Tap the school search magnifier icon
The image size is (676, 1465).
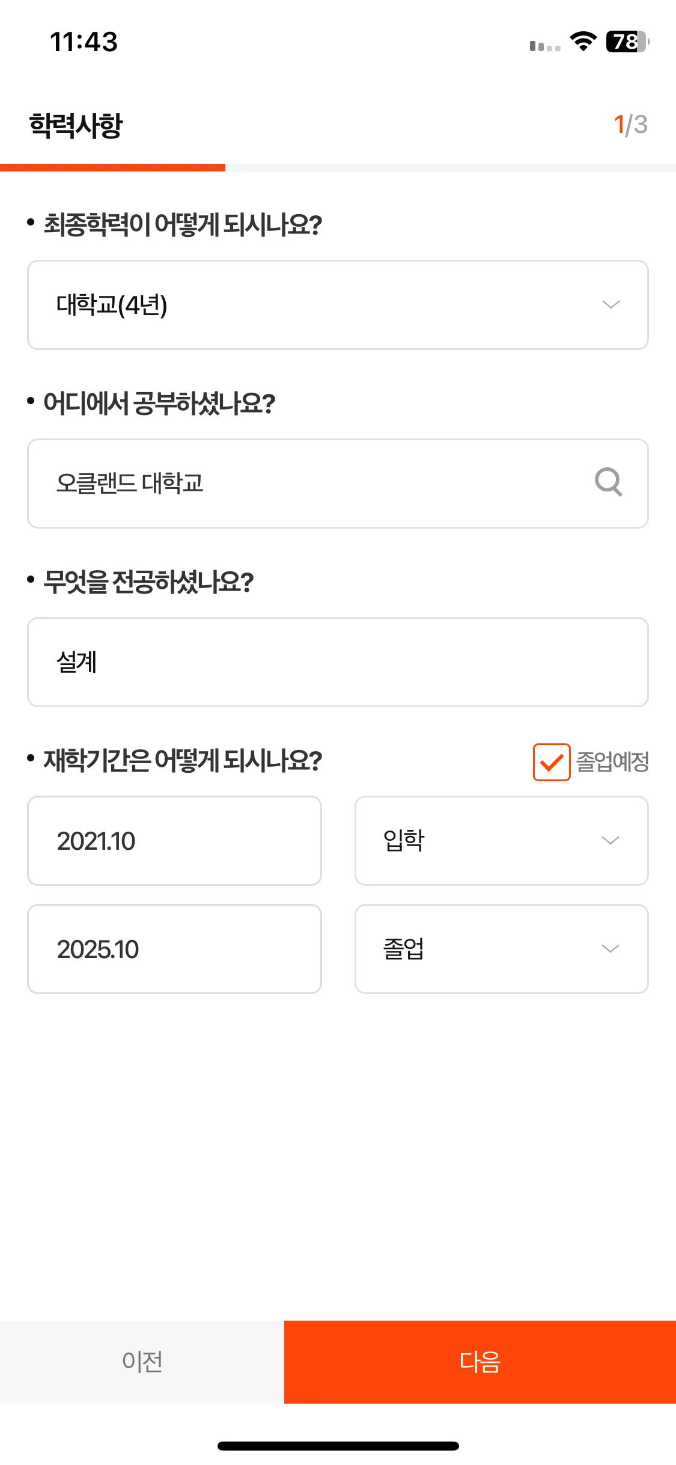[x=608, y=482]
